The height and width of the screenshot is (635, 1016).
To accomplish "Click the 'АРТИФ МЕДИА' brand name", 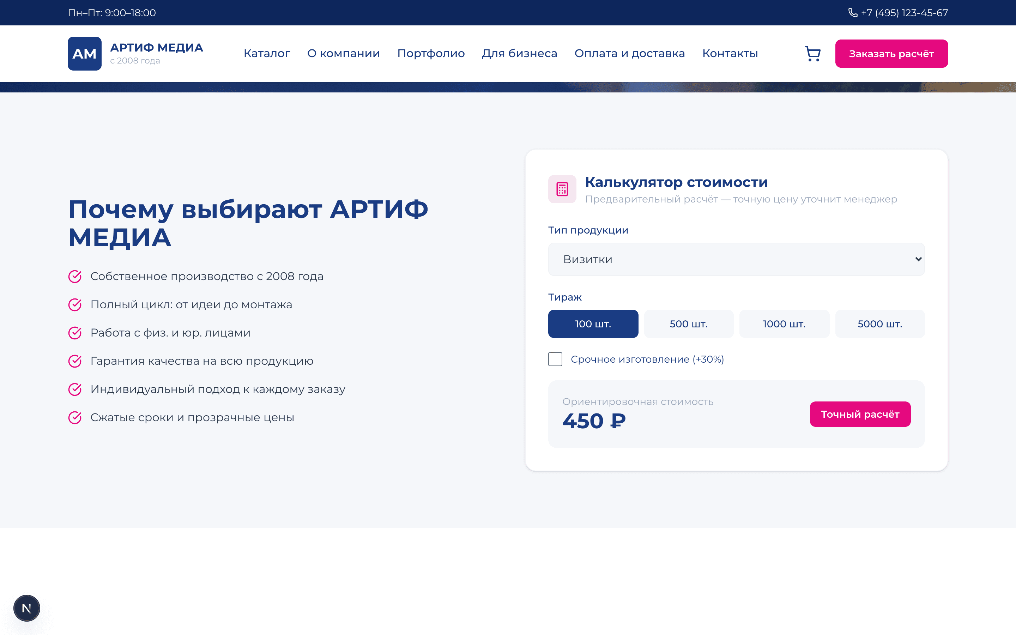I will tap(157, 48).
